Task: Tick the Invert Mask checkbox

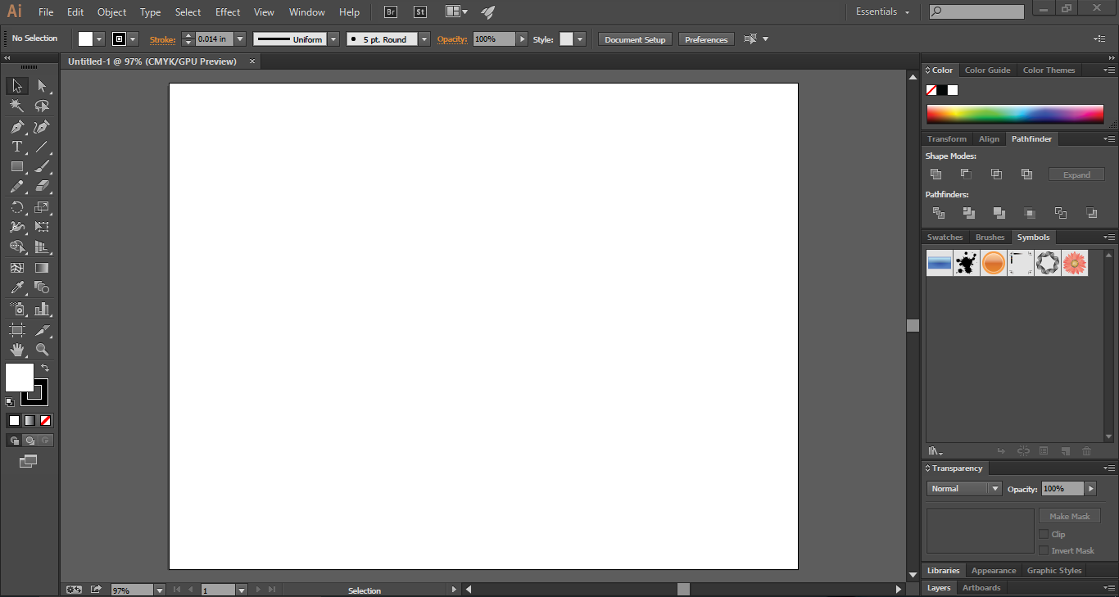Action: pos(1044,550)
